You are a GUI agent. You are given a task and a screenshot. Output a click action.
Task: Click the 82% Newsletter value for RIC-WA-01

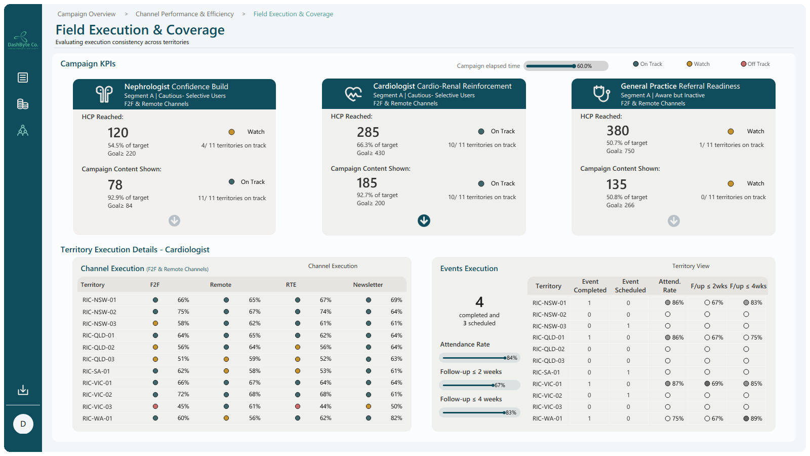tap(396, 418)
